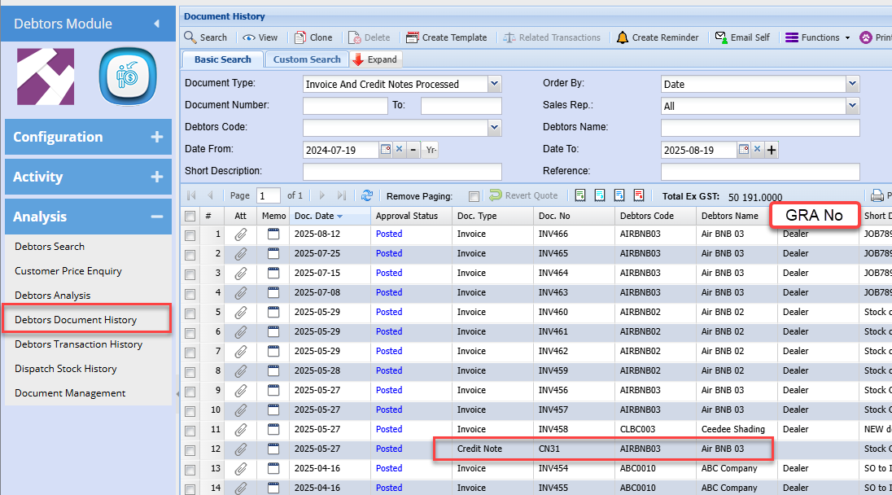
Task: Click the Email Self envelope icon
Action: (720, 37)
